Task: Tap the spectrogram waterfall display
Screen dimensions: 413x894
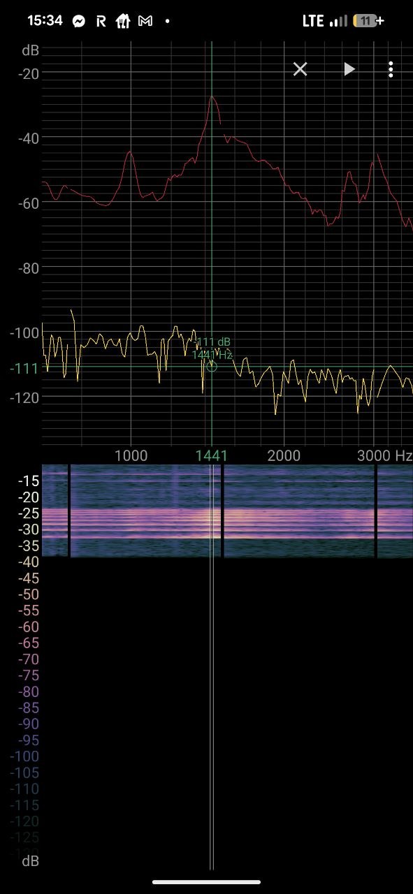Action: point(227,511)
